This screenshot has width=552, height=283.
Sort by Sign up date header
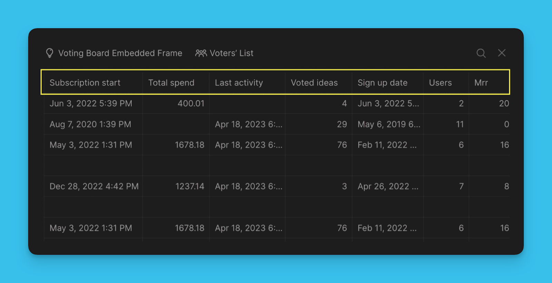pyautogui.click(x=382, y=83)
